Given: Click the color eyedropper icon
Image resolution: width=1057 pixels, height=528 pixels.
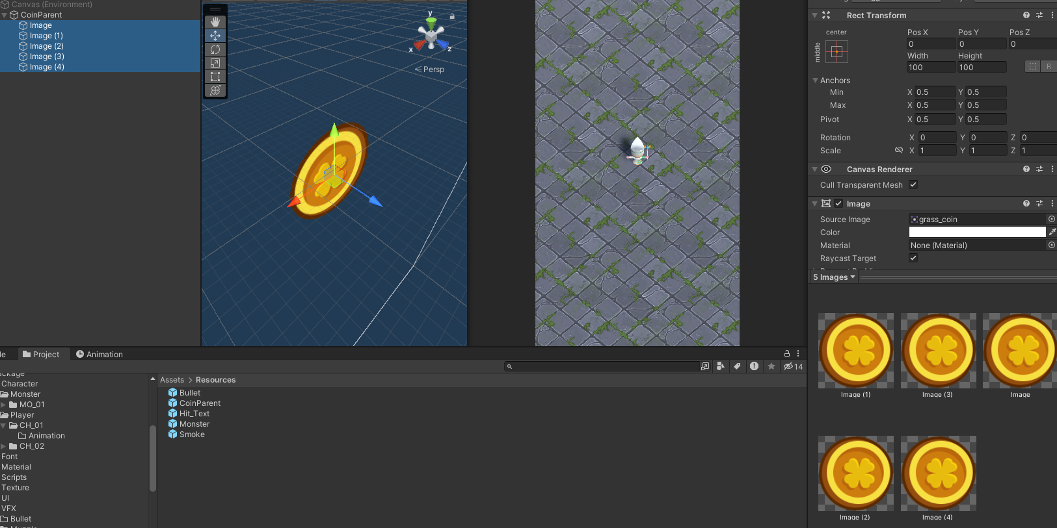Looking at the screenshot, I should point(1052,232).
